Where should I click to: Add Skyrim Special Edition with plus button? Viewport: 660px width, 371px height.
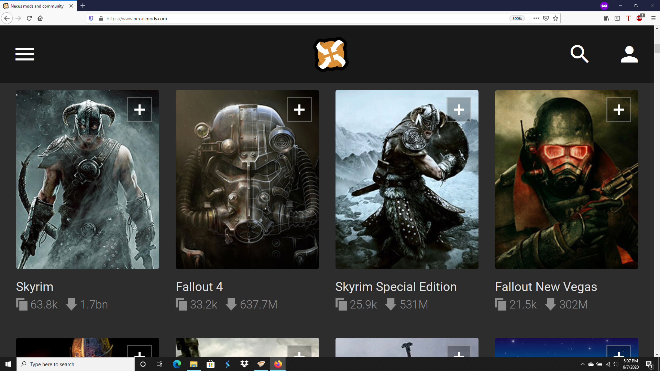tap(459, 110)
